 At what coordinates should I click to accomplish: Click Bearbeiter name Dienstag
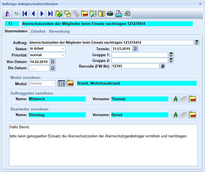(x=57, y=115)
